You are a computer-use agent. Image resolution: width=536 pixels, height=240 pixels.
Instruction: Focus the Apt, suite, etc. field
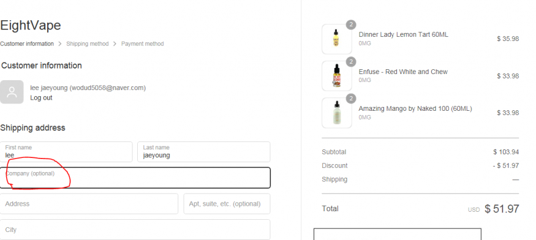[x=227, y=204]
